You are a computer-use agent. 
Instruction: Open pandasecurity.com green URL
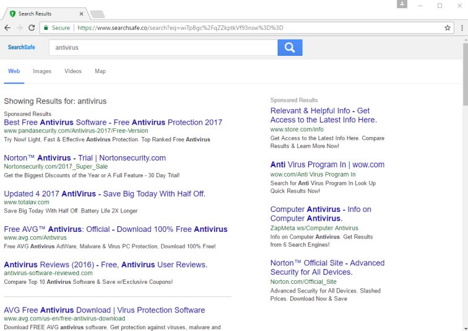(76, 131)
